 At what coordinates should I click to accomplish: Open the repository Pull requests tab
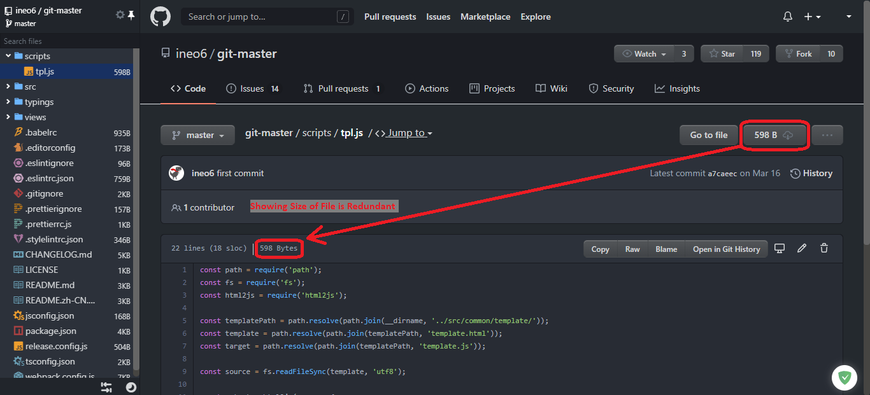tap(342, 88)
